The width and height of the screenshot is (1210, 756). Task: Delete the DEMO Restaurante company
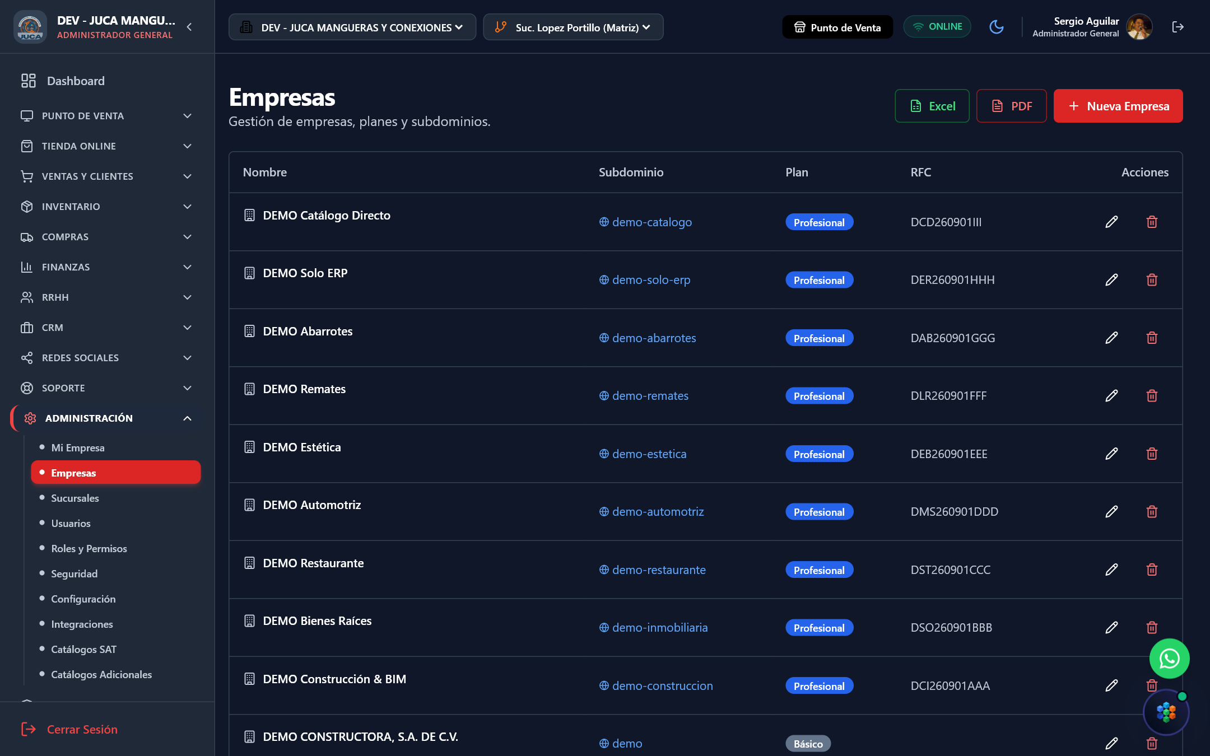pyautogui.click(x=1152, y=570)
